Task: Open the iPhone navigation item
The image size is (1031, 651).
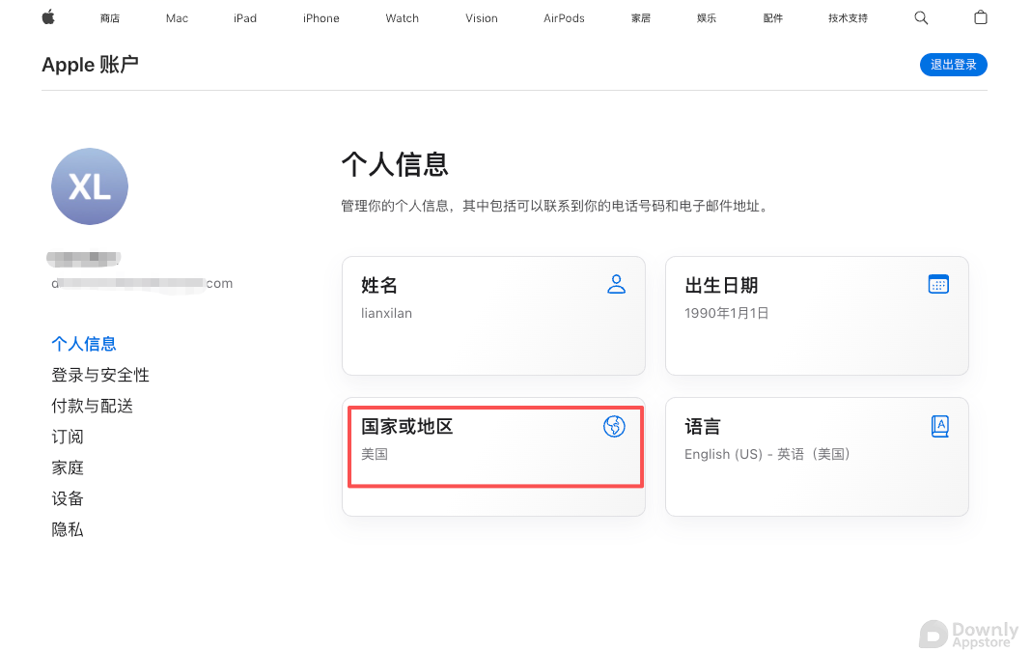Action: 320,18
